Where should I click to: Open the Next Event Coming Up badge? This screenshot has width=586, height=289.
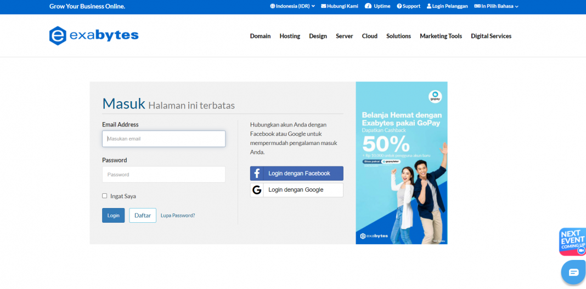click(x=572, y=241)
